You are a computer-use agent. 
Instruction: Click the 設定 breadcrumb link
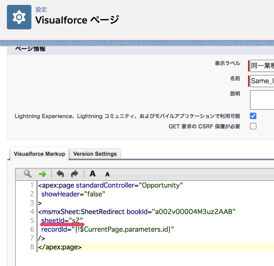pyautogui.click(x=41, y=9)
